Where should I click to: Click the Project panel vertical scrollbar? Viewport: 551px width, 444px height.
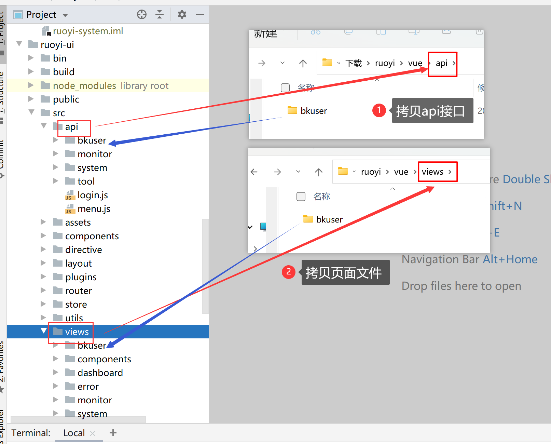tap(205, 266)
